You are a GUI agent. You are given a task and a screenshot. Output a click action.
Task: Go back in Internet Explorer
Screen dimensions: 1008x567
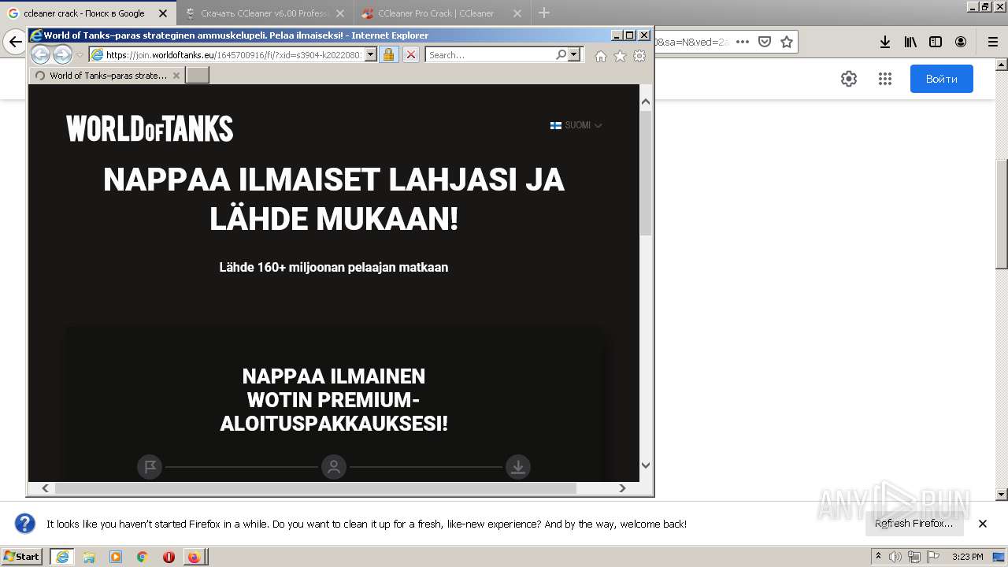tap(40, 54)
